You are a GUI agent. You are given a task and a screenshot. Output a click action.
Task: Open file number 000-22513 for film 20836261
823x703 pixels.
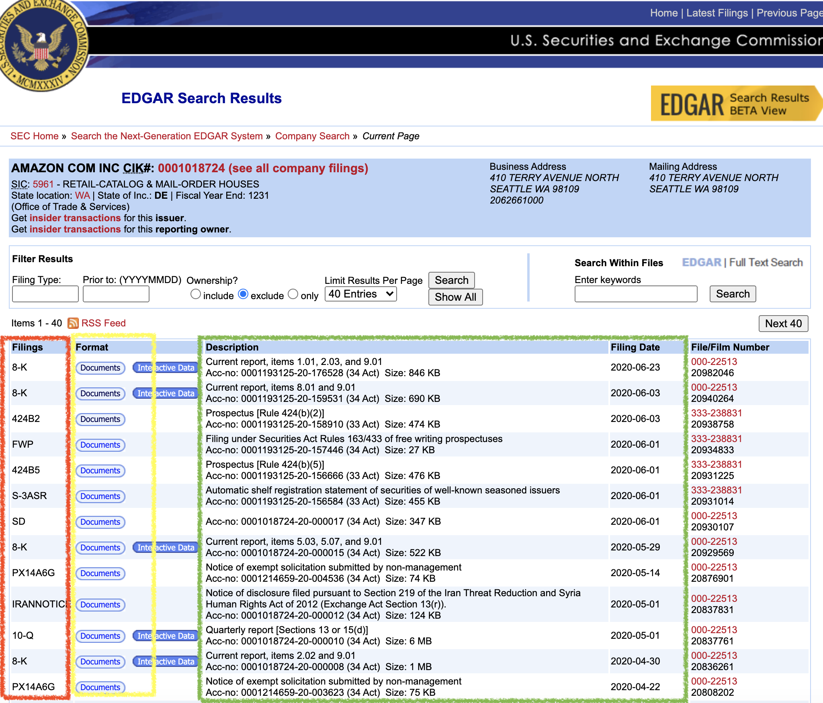[714, 656]
